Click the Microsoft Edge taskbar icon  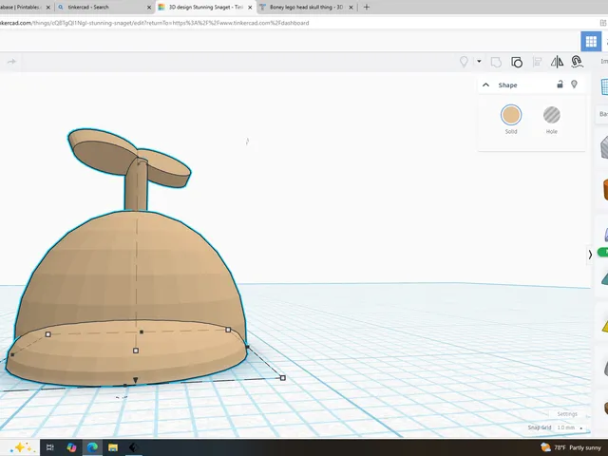click(92, 447)
